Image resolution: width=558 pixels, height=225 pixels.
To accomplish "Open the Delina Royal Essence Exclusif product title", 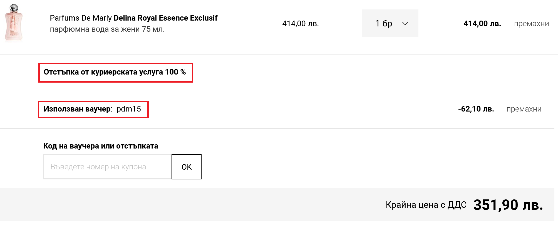I will click(x=165, y=18).
